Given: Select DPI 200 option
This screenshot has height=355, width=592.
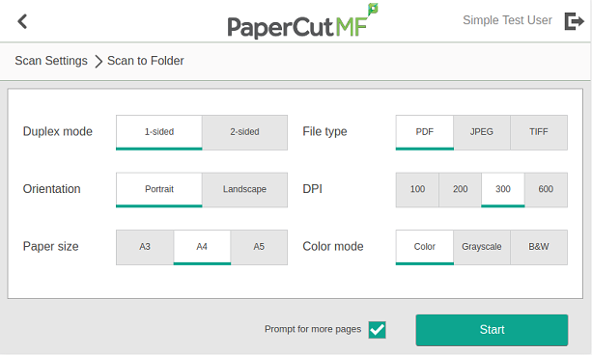Looking at the screenshot, I should pos(461,190).
